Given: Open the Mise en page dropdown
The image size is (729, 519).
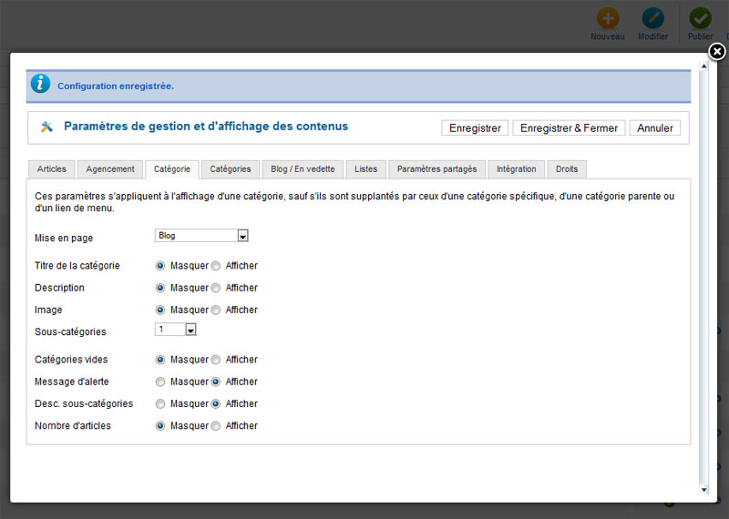Looking at the screenshot, I should pos(242,236).
